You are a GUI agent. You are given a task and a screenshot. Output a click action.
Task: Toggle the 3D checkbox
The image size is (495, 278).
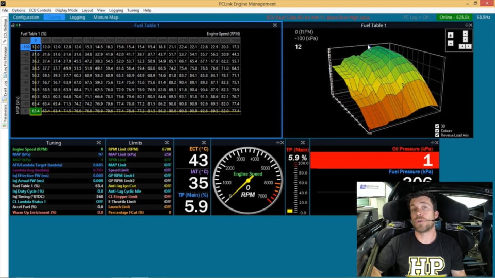pyautogui.click(x=437, y=126)
